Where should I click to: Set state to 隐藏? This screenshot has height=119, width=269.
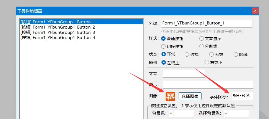236,54
